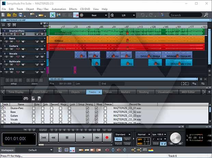Open the Workspace Default dropdown
212x158 pixels.
click(34, 150)
